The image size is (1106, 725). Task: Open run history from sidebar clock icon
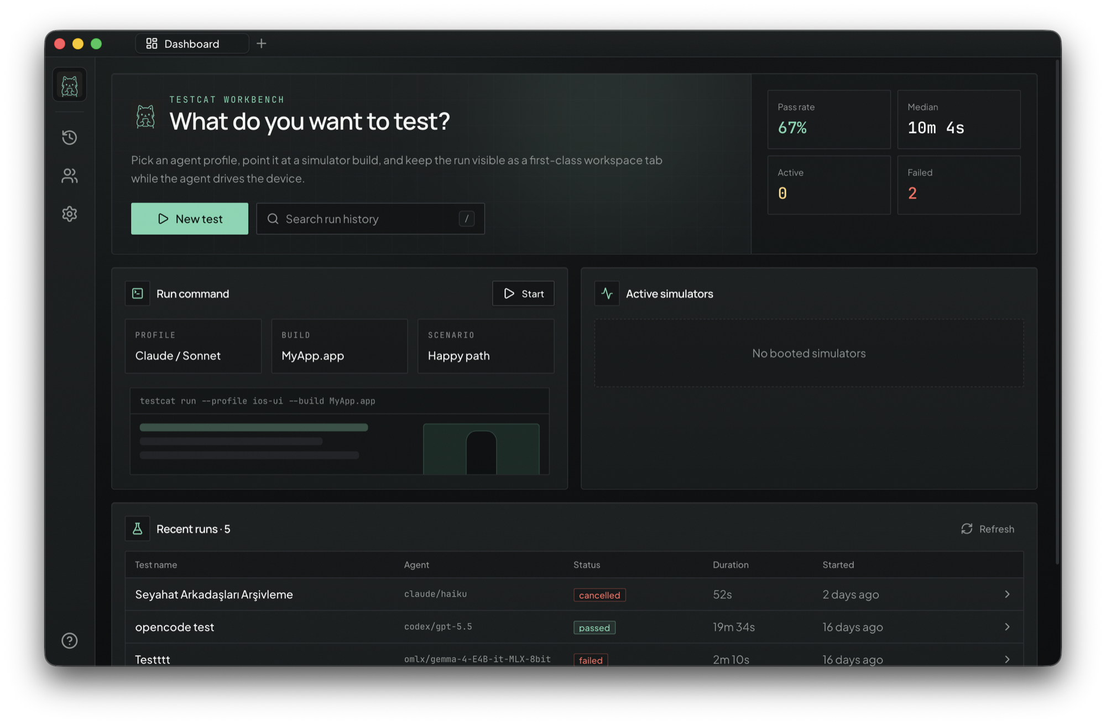point(70,137)
